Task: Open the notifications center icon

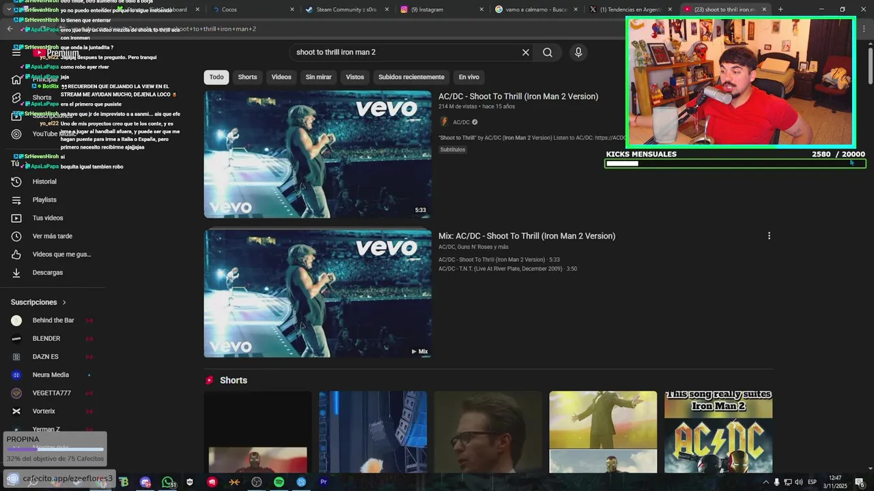Action: pos(860,482)
